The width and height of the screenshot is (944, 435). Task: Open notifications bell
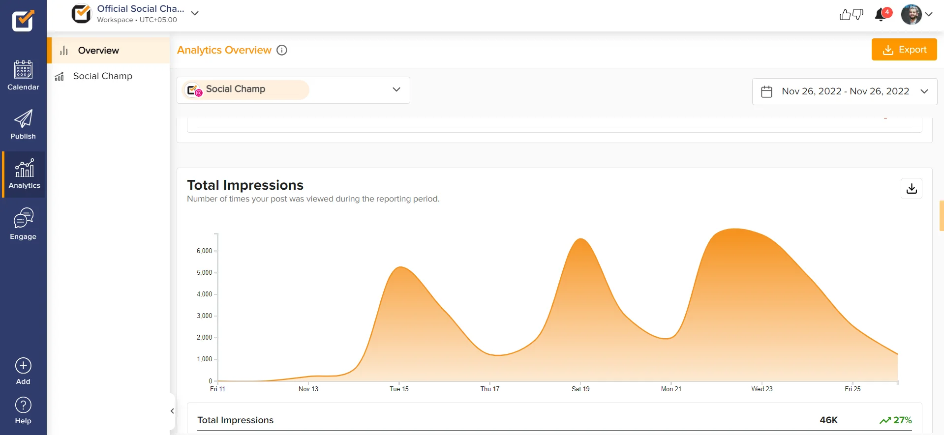[882, 15]
